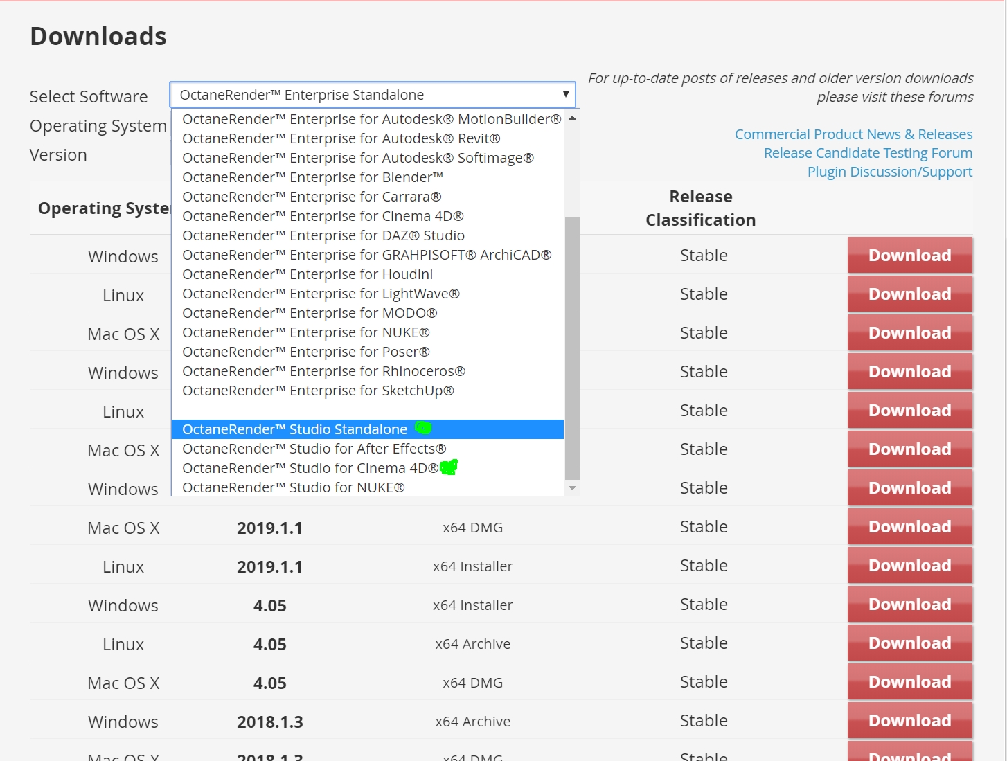Choose OctaneRender Studio for Cinema 4D
1007x761 pixels.
[x=368, y=468]
